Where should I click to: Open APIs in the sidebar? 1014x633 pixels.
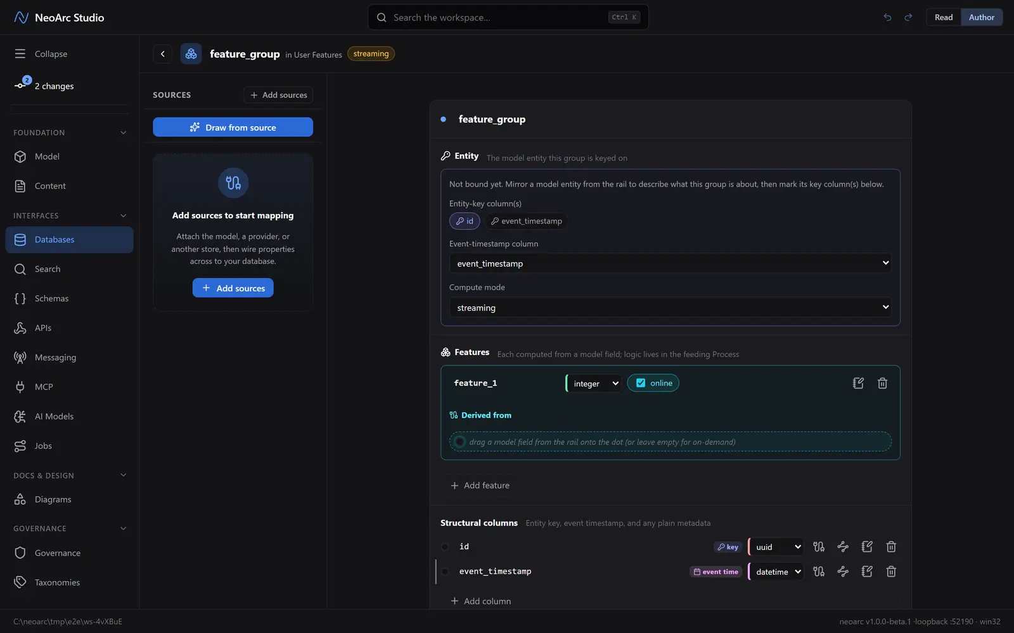click(x=70, y=328)
